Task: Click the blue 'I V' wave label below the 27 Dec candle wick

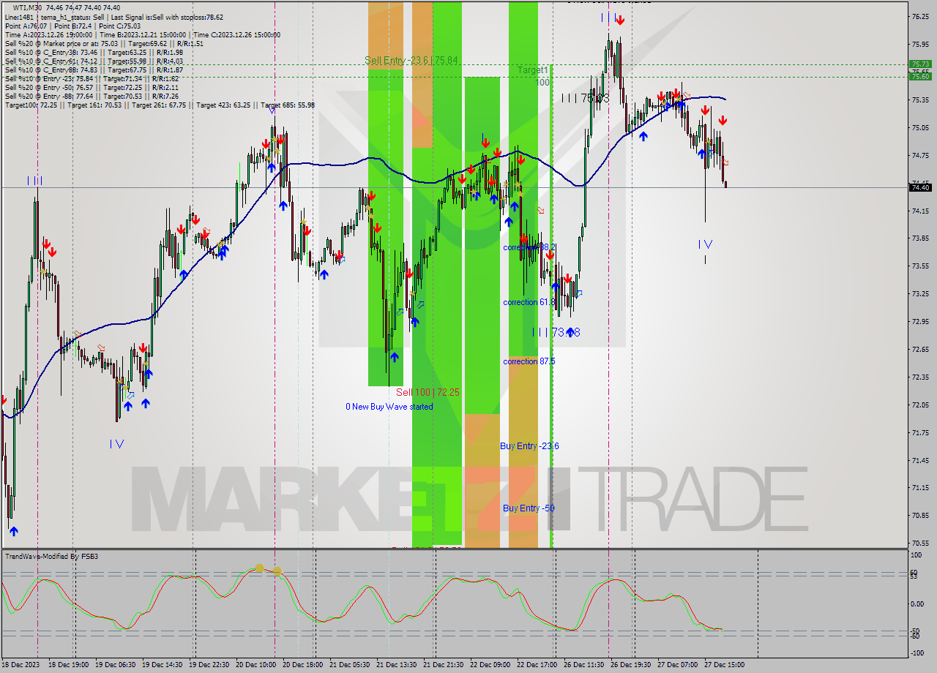Action: 705,244
